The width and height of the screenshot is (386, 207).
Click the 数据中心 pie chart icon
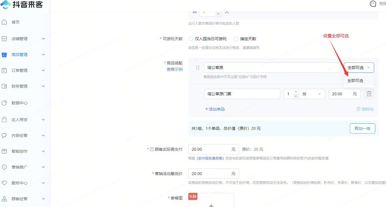click(x=4, y=103)
